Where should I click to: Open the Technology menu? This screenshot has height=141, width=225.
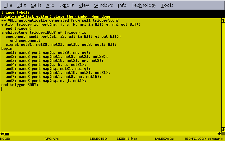point(144,5)
